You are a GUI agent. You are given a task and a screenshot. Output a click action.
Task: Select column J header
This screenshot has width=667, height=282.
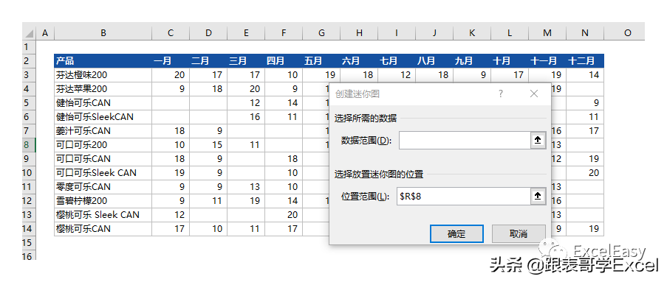pos(434,33)
